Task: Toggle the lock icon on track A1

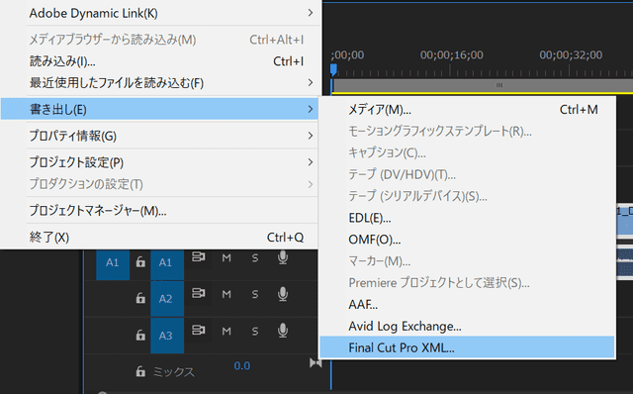Action: pyautogui.click(x=140, y=262)
